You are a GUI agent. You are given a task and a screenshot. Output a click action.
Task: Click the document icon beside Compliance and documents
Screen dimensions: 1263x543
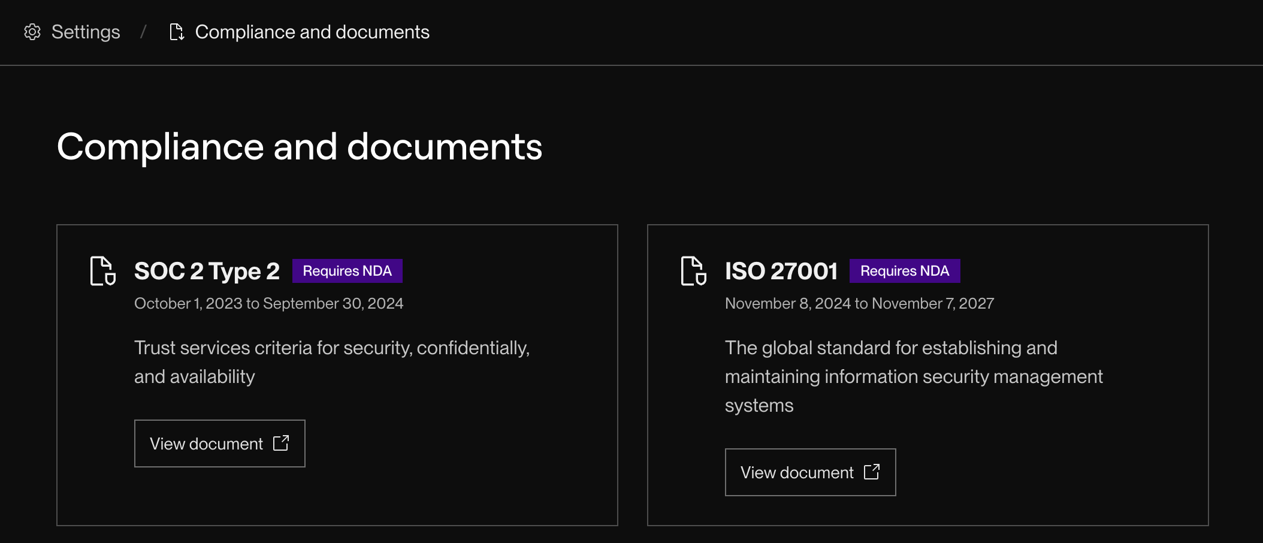pos(177,32)
